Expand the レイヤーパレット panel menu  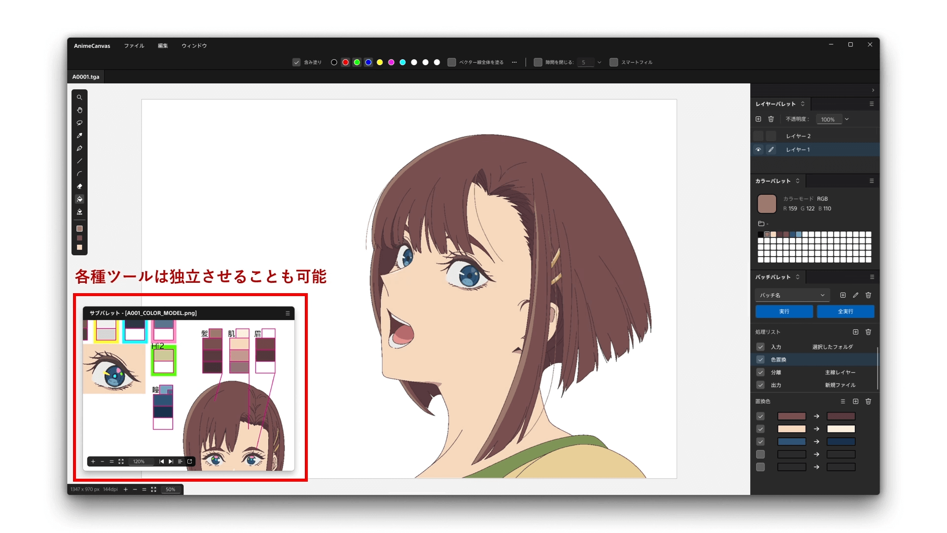pos(872,104)
